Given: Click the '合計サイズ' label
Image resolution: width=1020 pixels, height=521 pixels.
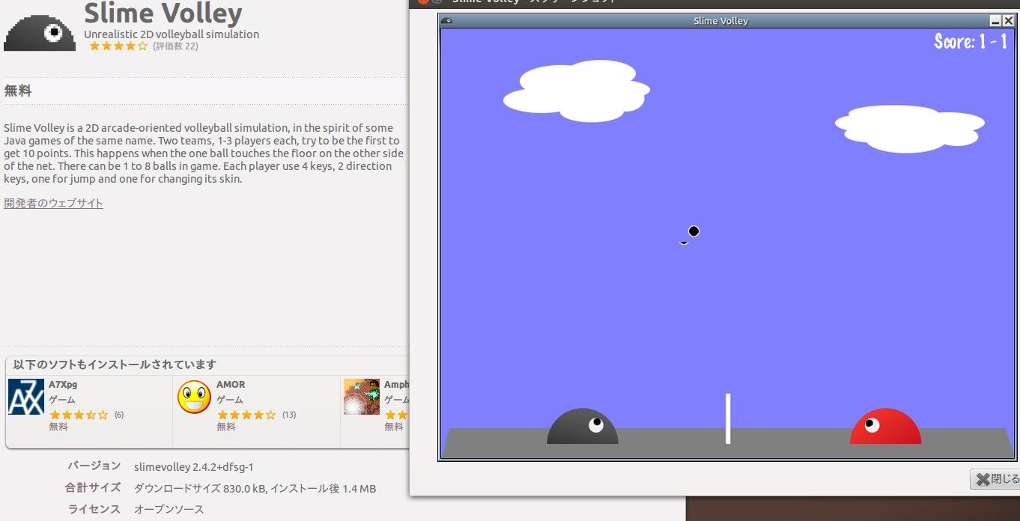Looking at the screenshot, I should [93, 488].
